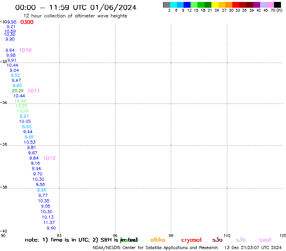Click the 102 longitude axis label
The image size is (286, 251).
(x=227, y=236)
